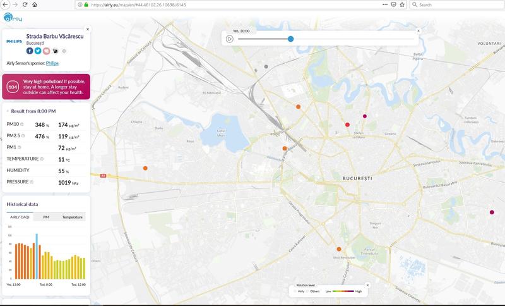Share sensor on Facebook

point(30,51)
